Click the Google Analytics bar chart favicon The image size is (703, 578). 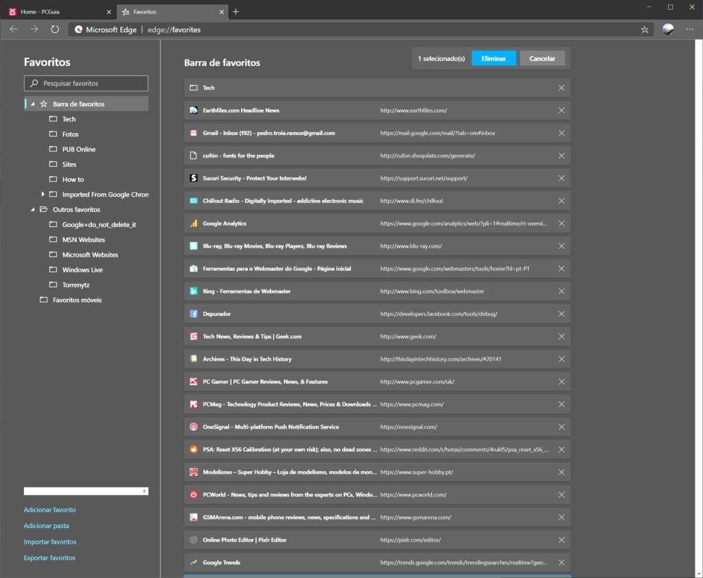click(x=194, y=224)
